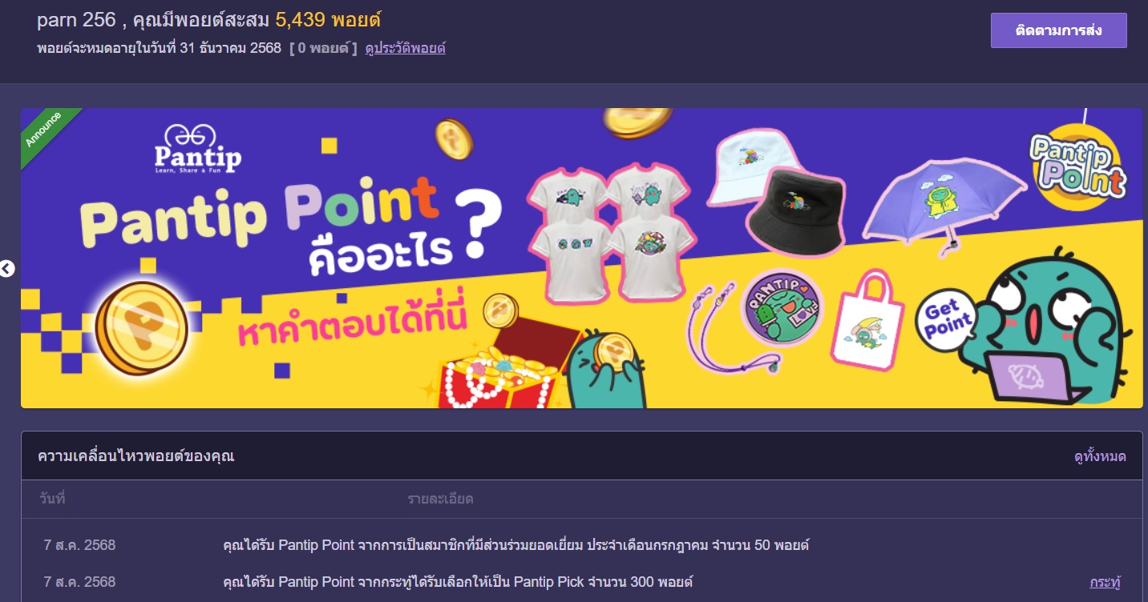Click the Pantip Point badge logo
1148x602 pixels.
(1079, 166)
